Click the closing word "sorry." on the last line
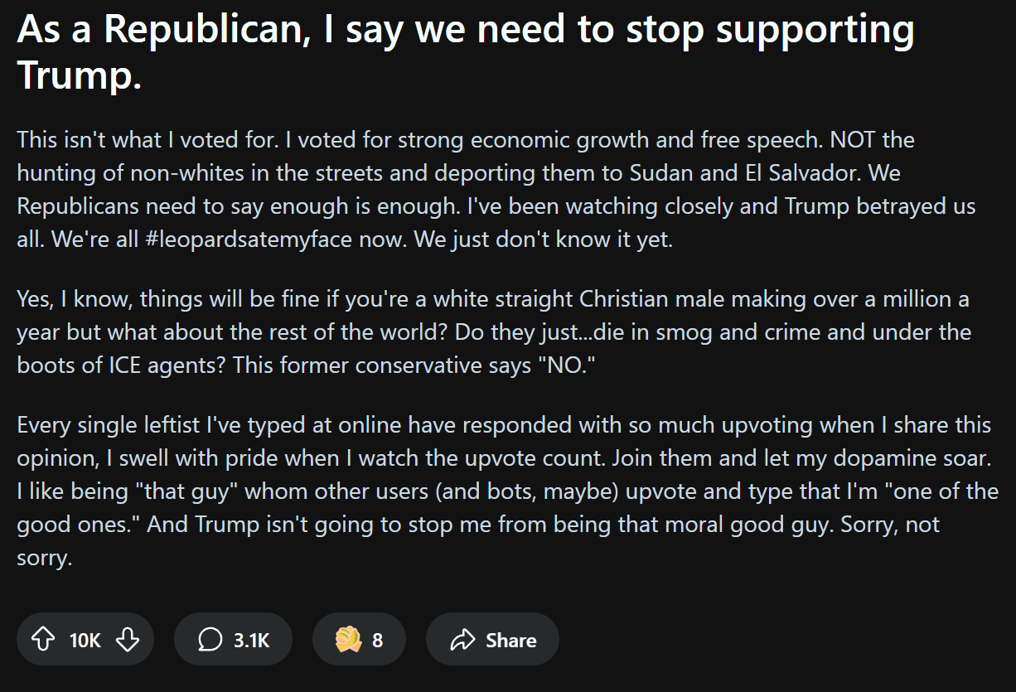 tap(45, 558)
